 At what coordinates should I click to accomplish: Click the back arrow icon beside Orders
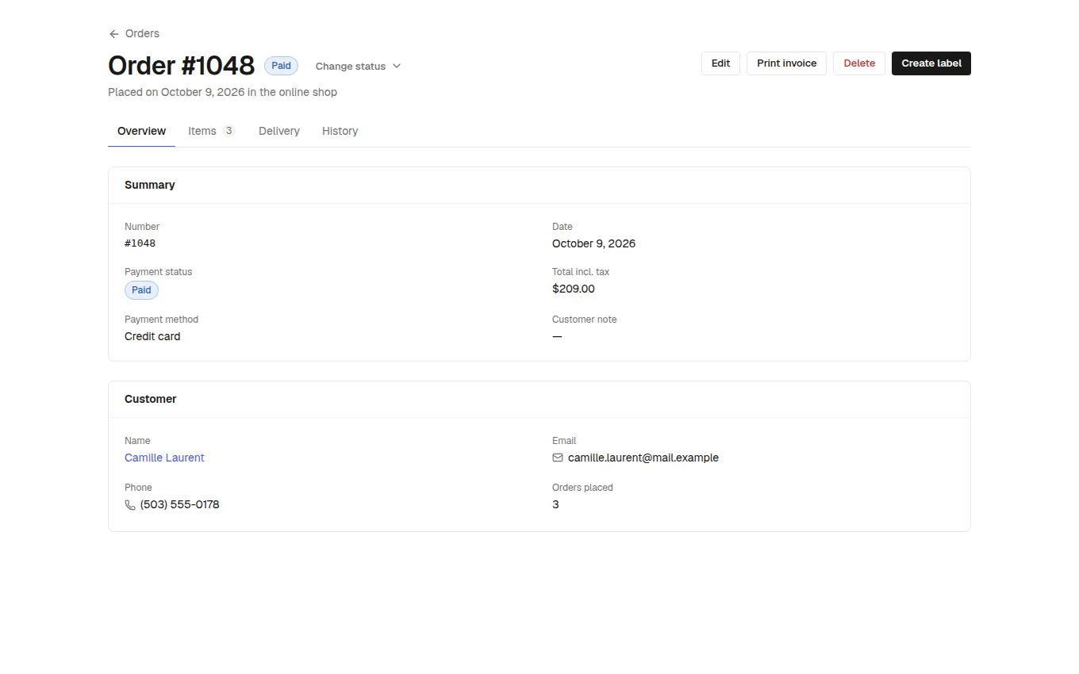113,34
